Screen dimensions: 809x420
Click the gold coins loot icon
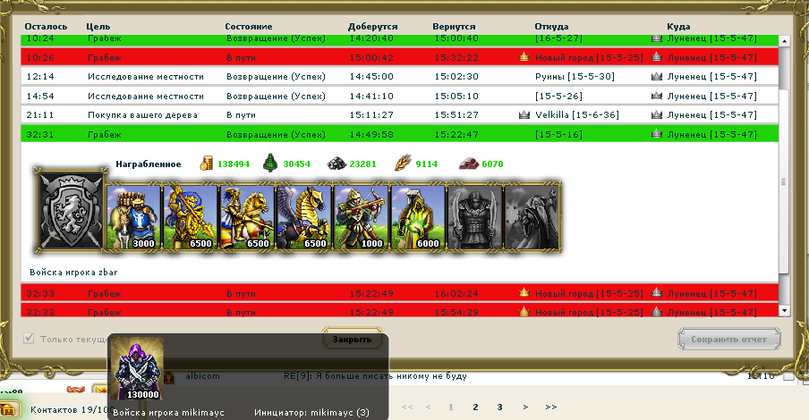tap(206, 164)
